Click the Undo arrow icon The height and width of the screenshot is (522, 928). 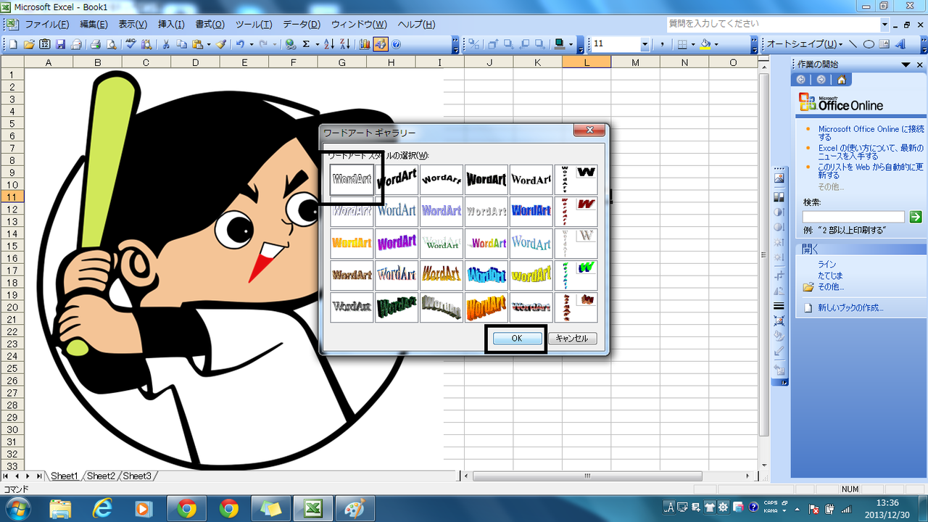tap(240, 44)
